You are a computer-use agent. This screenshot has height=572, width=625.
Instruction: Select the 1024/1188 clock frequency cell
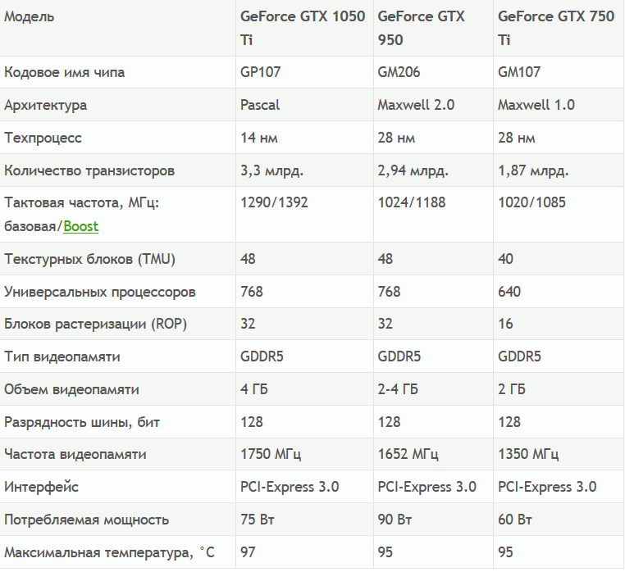pyautogui.click(x=412, y=202)
